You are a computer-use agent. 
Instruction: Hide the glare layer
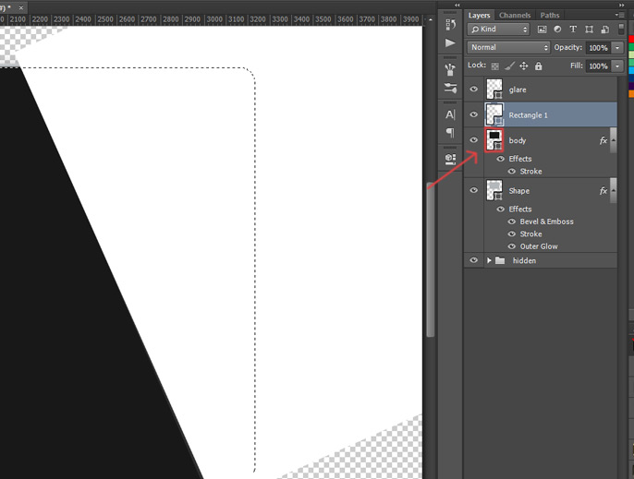tap(474, 90)
